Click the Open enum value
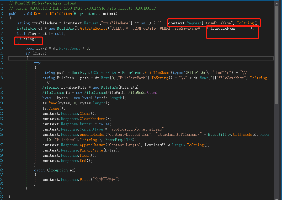This screenshot has height=200, width=282. [151, 93]
